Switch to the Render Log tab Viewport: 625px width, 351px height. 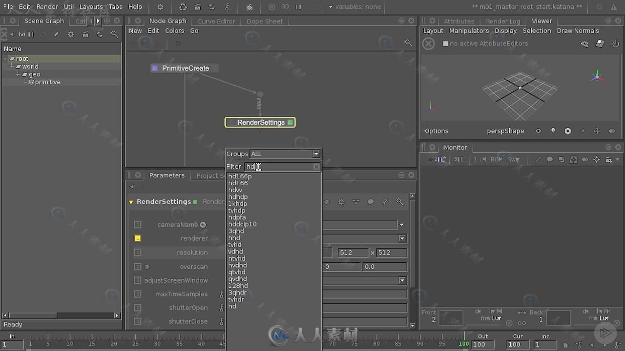[503, 21]
